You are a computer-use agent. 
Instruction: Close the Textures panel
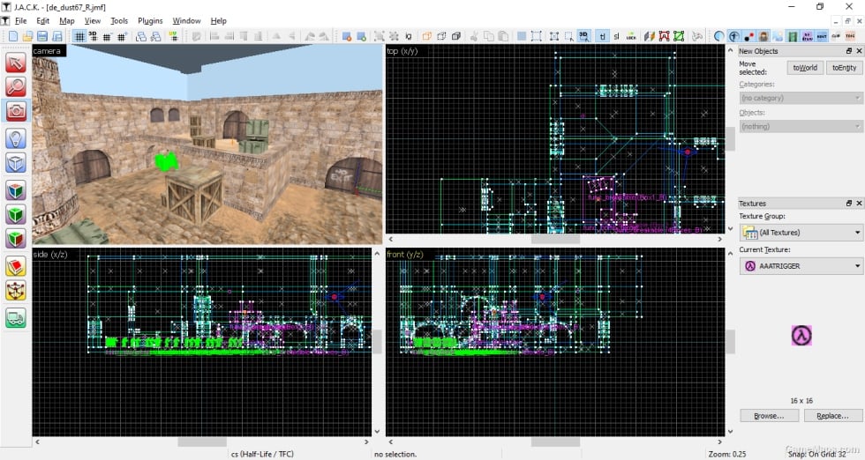(x=859, y=204)
